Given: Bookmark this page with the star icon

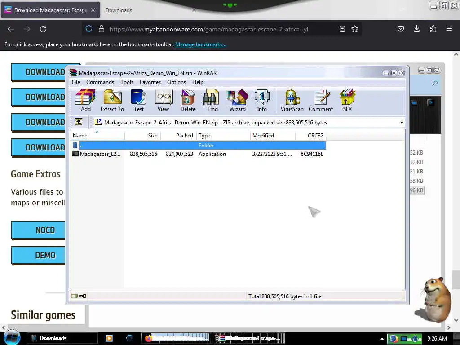Looking at the screenshot, I should pos(355,29).
